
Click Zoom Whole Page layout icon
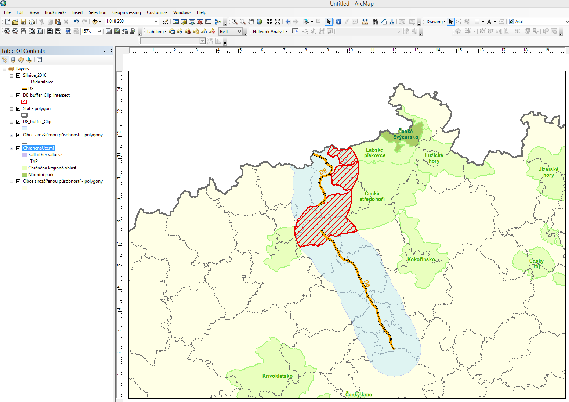click(32, 32)
